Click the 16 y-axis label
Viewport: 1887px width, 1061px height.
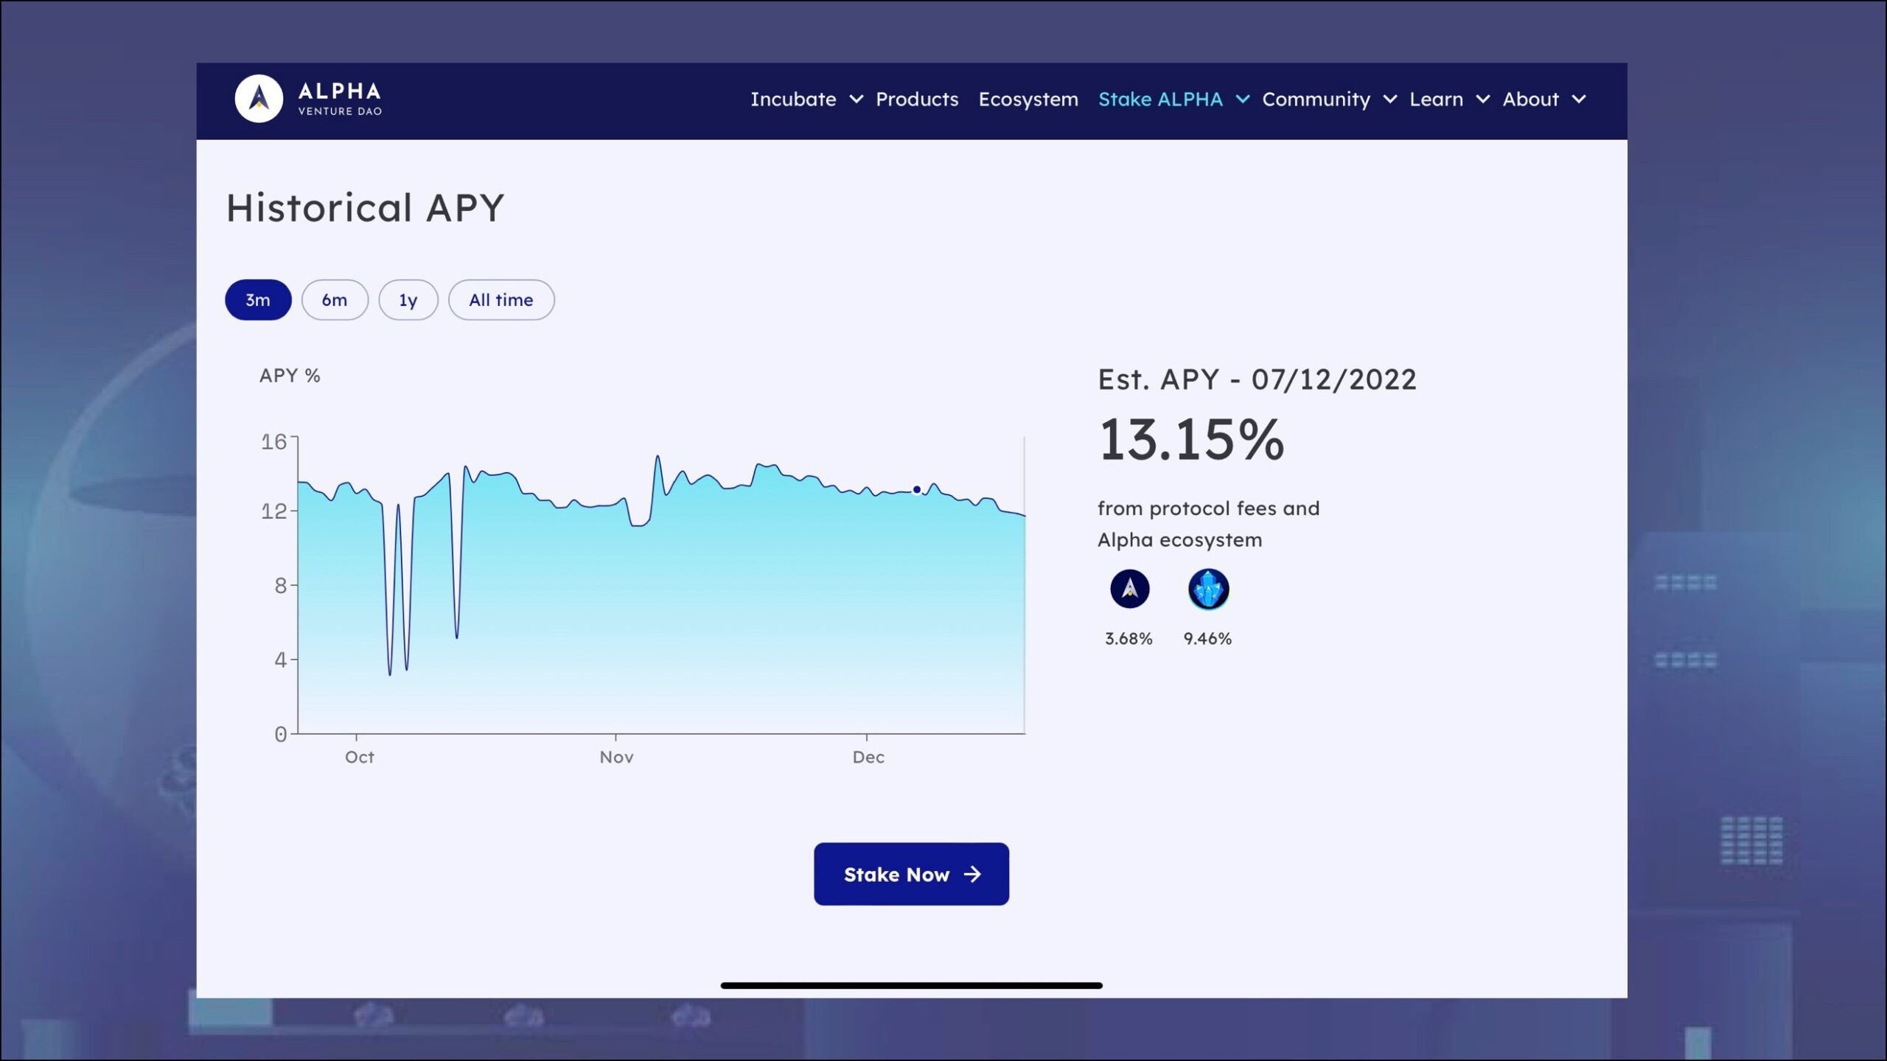pos(273,442)
